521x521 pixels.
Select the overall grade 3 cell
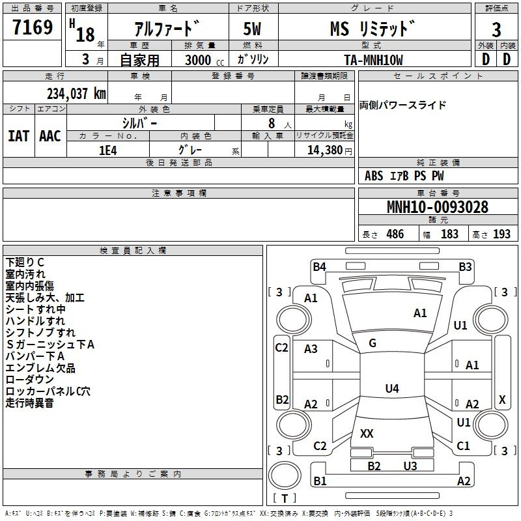coord(496,29)
